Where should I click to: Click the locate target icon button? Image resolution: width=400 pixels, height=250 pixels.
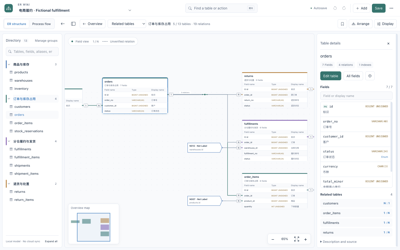[370, 76]
